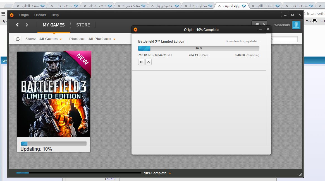
Task: Open the الملفات اللازمة browser tab
Action: click(266, 6)
